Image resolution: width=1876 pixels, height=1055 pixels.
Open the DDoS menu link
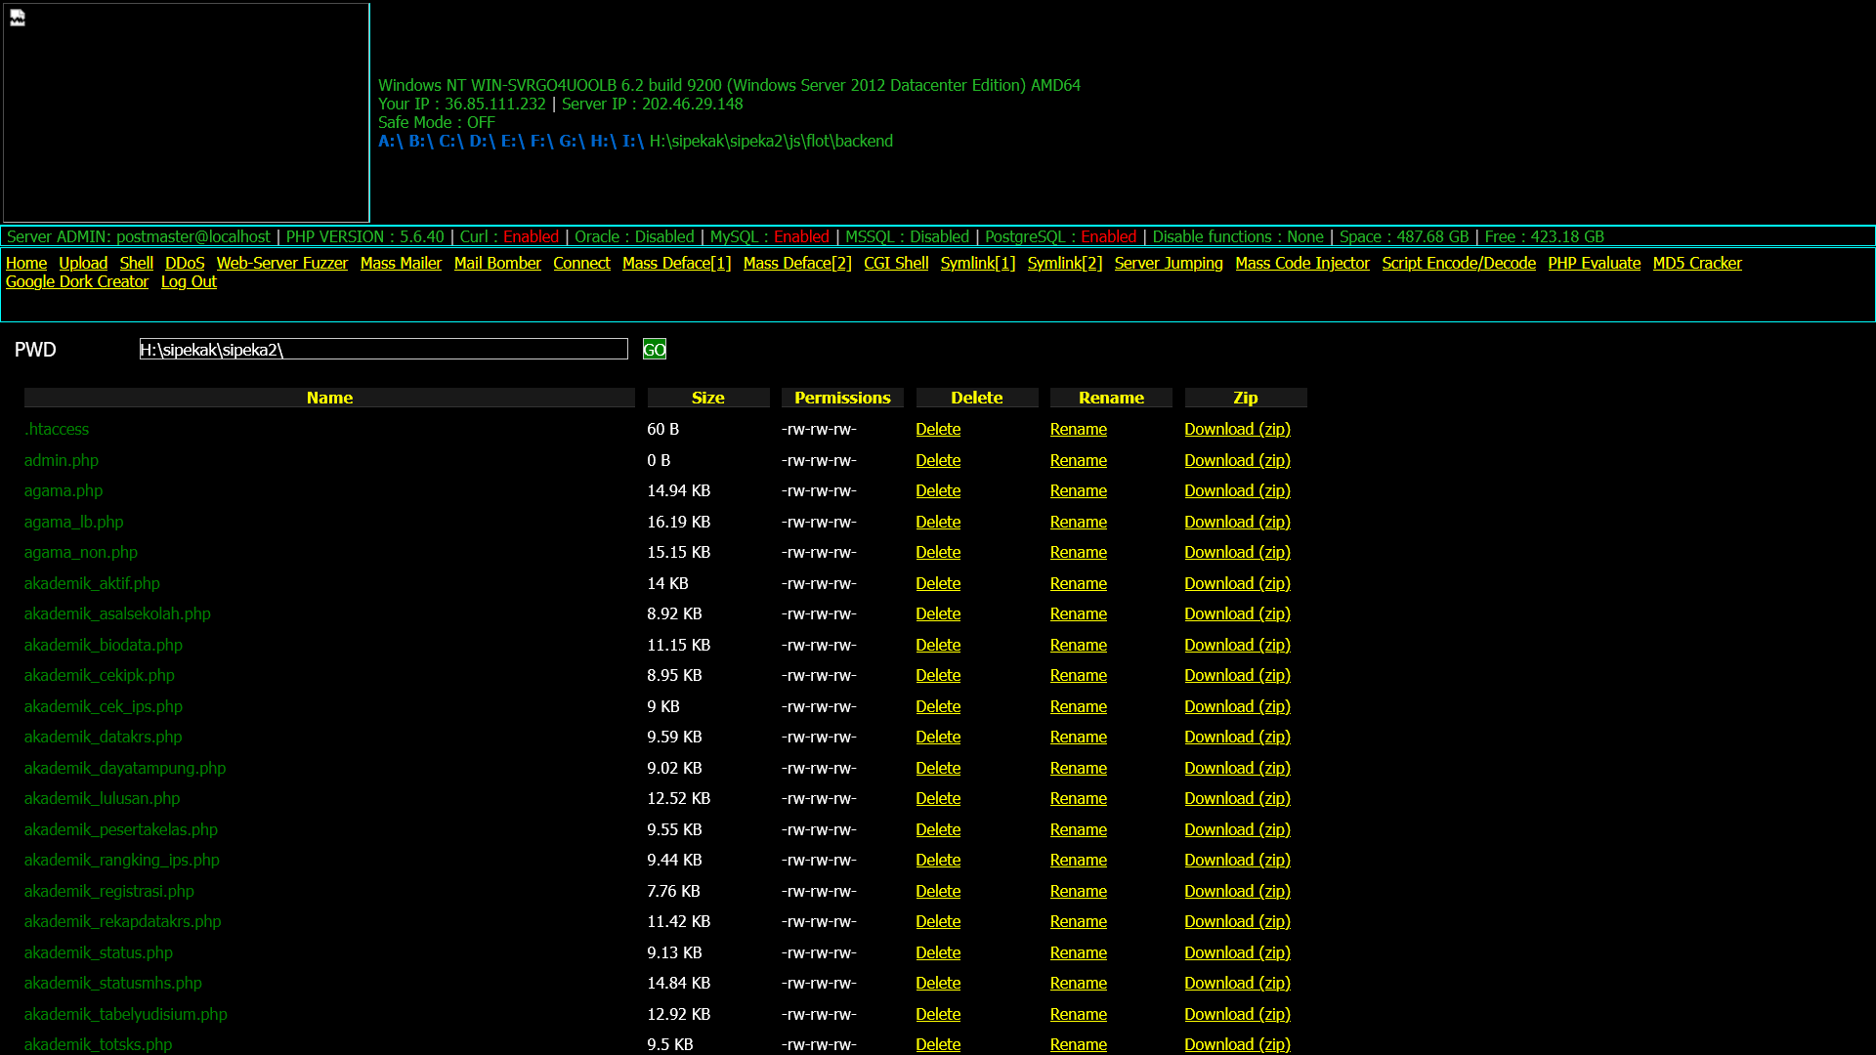tap(185, 263)
